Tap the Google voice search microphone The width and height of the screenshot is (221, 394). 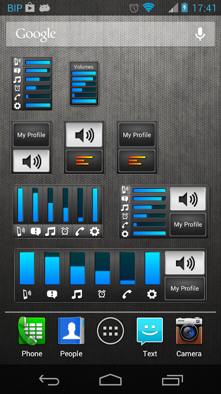(x=200, y=34)
